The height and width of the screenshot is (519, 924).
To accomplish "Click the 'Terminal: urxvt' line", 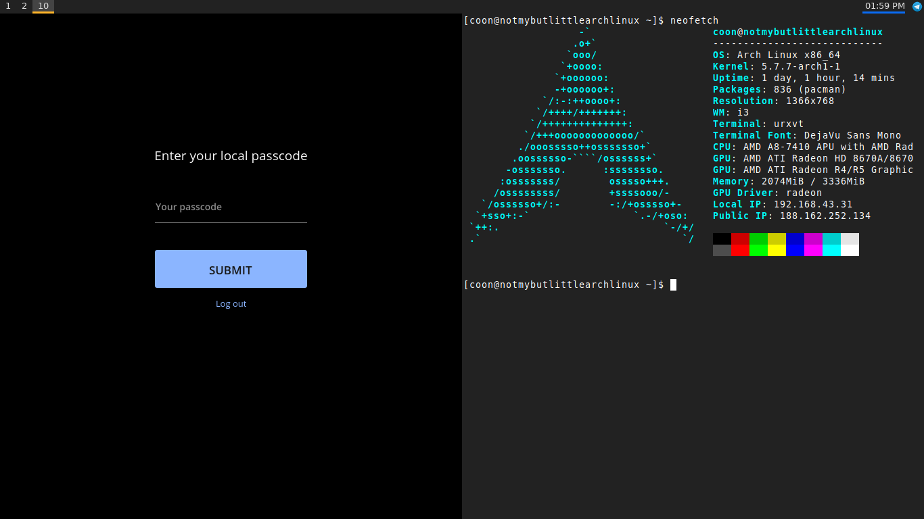I will coord(758,124).
